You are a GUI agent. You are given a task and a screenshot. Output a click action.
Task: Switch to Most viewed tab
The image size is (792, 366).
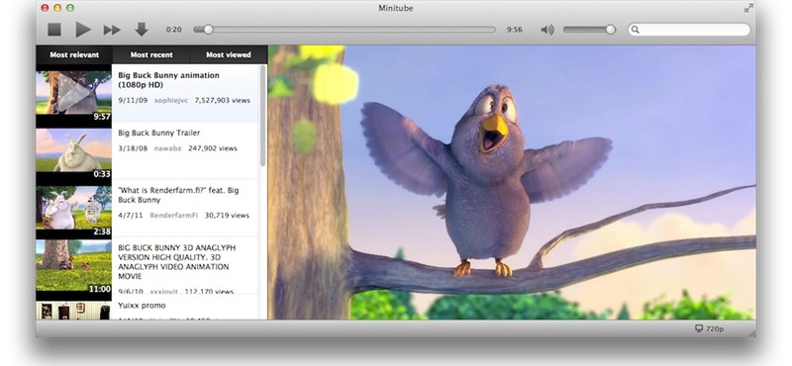point(229,54)
